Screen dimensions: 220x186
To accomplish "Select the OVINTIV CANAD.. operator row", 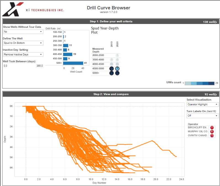I will point(201,136).
